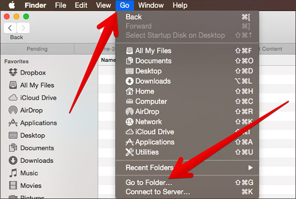Open the Apple menu
Viewport: 296px width, 199px height.
tap(10, 5)
